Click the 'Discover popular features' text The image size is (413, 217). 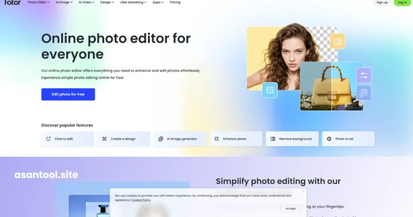[x=67, y=125]
